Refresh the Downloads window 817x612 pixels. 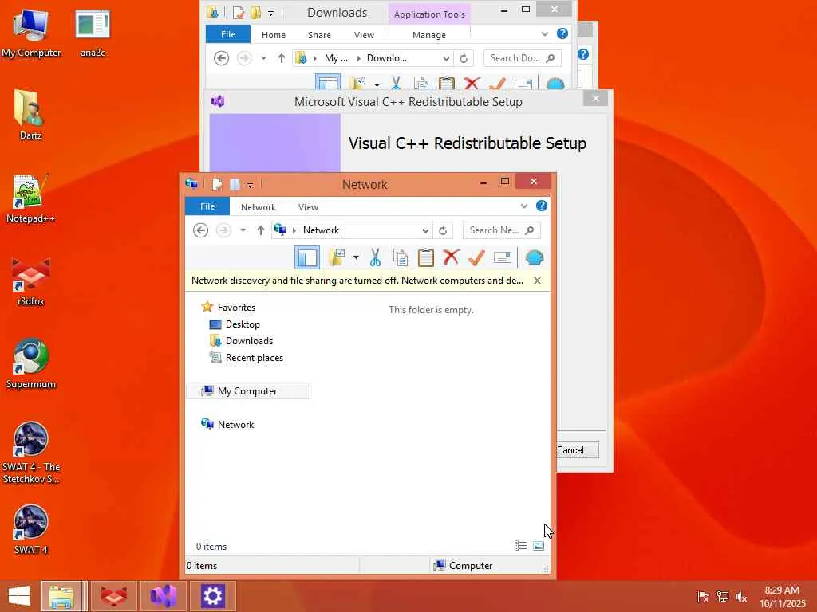click(464, 58)
